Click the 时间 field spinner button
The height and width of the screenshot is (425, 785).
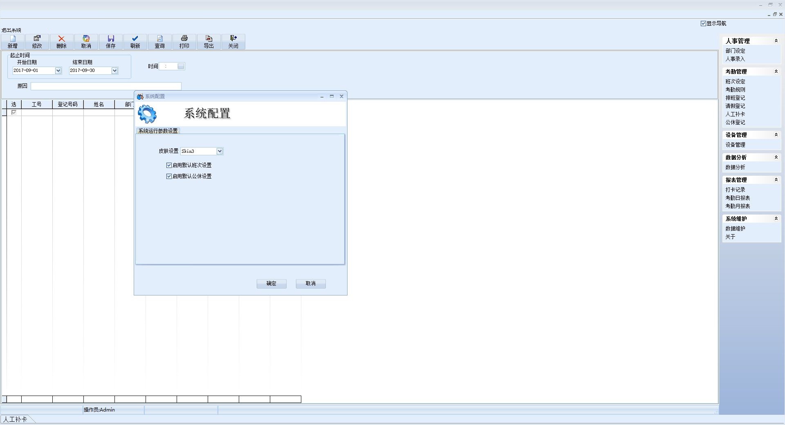click(181, 66)
